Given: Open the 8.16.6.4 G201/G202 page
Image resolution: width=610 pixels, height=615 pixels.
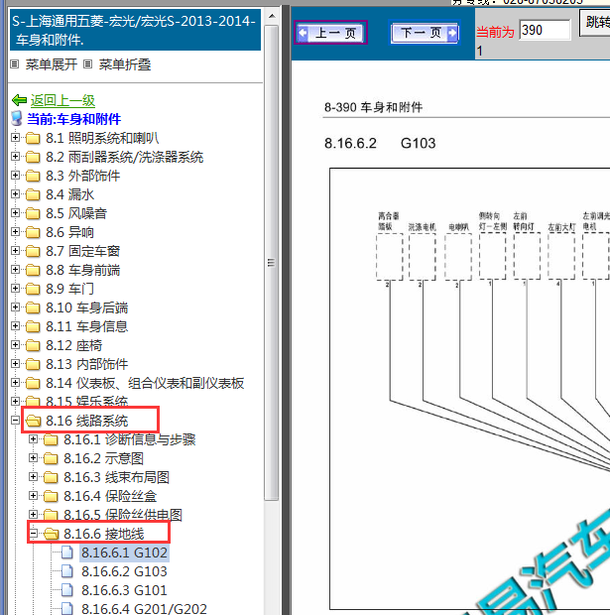Looking at the screenshot, I should (144, 608).
